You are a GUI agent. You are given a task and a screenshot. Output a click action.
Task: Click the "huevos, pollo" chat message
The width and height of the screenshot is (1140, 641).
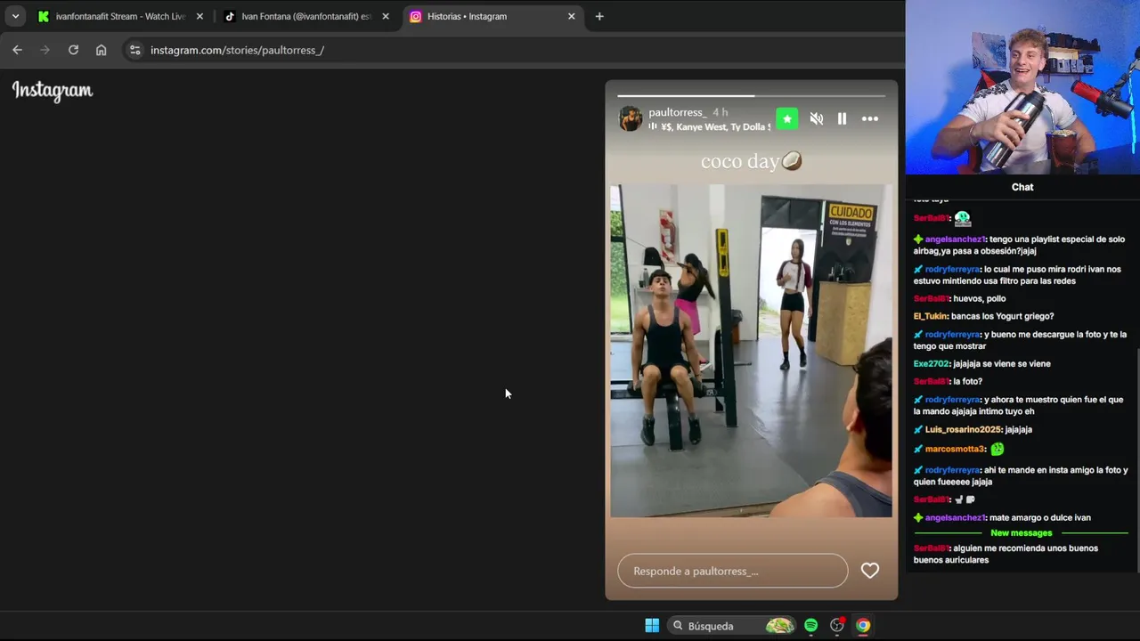click(980, 298)
